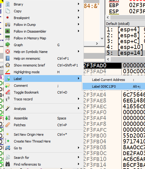This screenshot has width=145, height=169.
Task: Click the Toggle Bookmark icon
Action: (x=8, y=92)
